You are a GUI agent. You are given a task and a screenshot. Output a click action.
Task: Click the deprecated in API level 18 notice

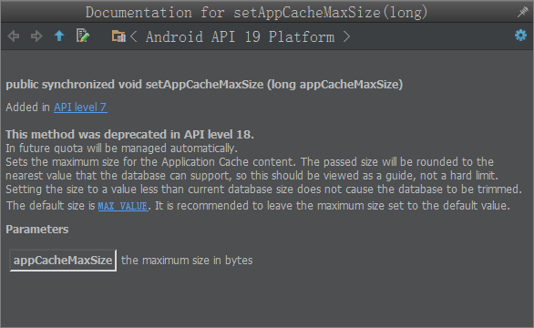coord(129,134)
